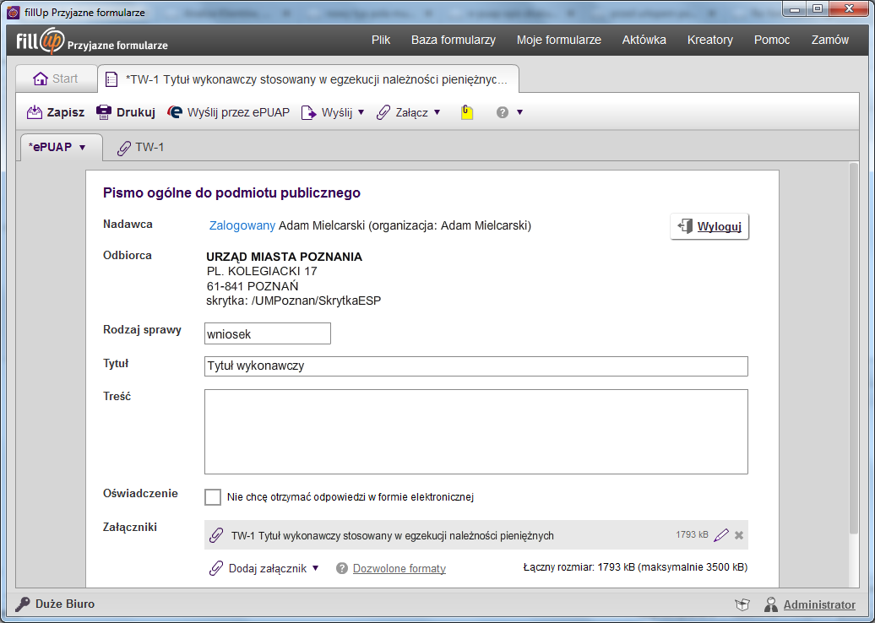
Task: Click the Drukuj printer icon
Action: (104, 112)
